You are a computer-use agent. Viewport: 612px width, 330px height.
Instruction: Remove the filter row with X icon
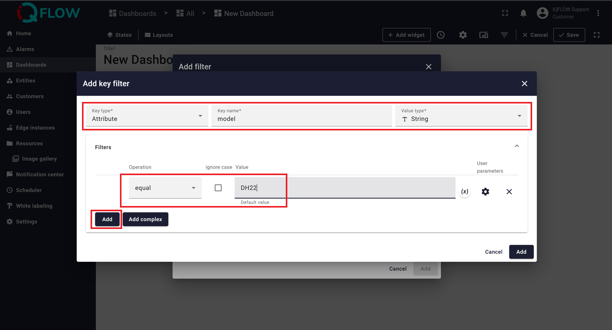tap(509, 192)
